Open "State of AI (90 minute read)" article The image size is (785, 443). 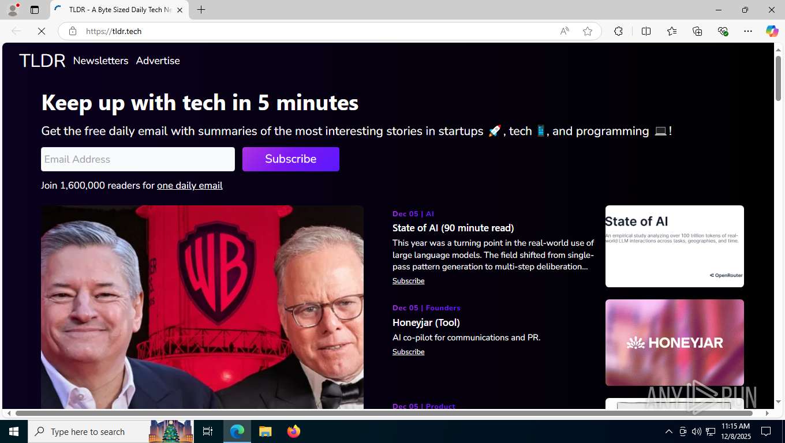453,228
